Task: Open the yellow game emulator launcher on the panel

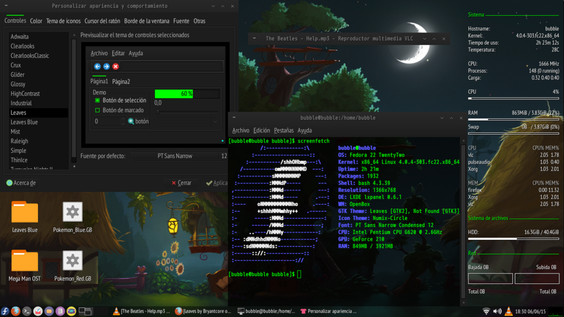Action: click(x=71, y=311)
